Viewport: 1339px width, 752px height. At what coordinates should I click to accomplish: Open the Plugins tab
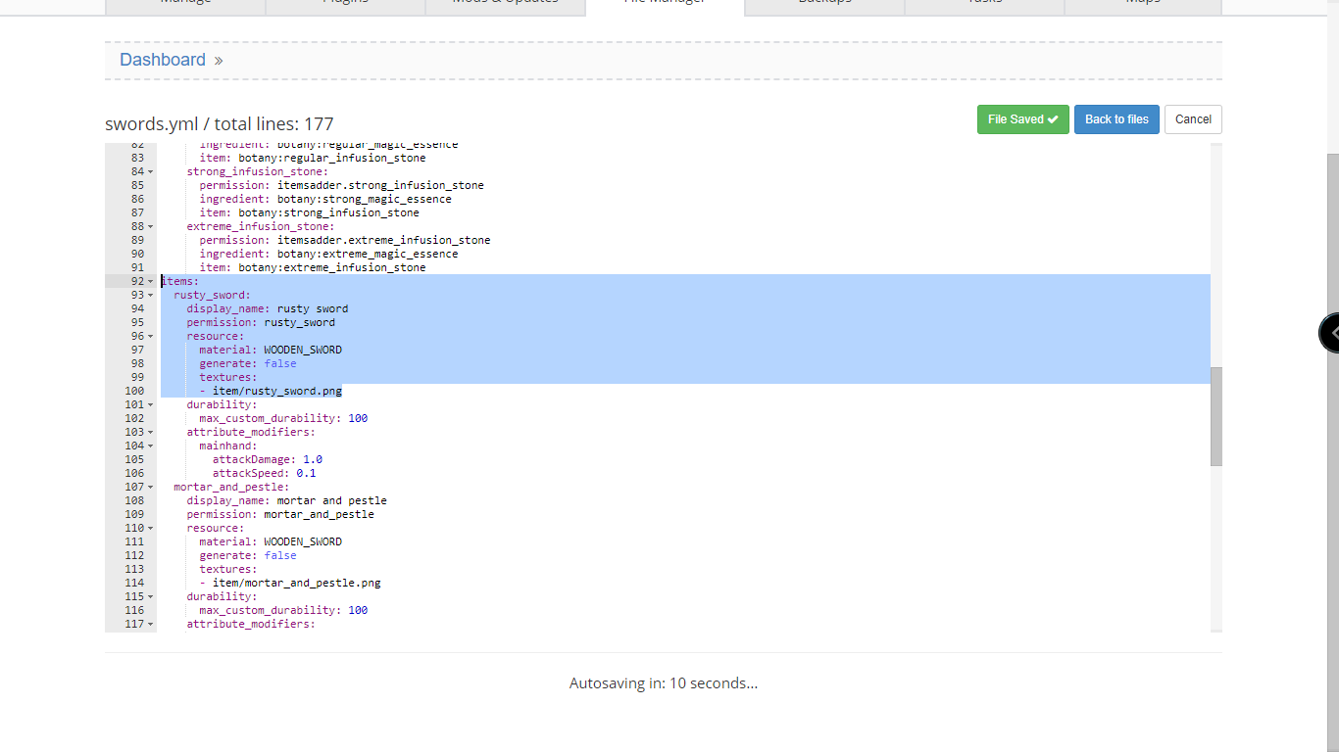click(345, 3)
